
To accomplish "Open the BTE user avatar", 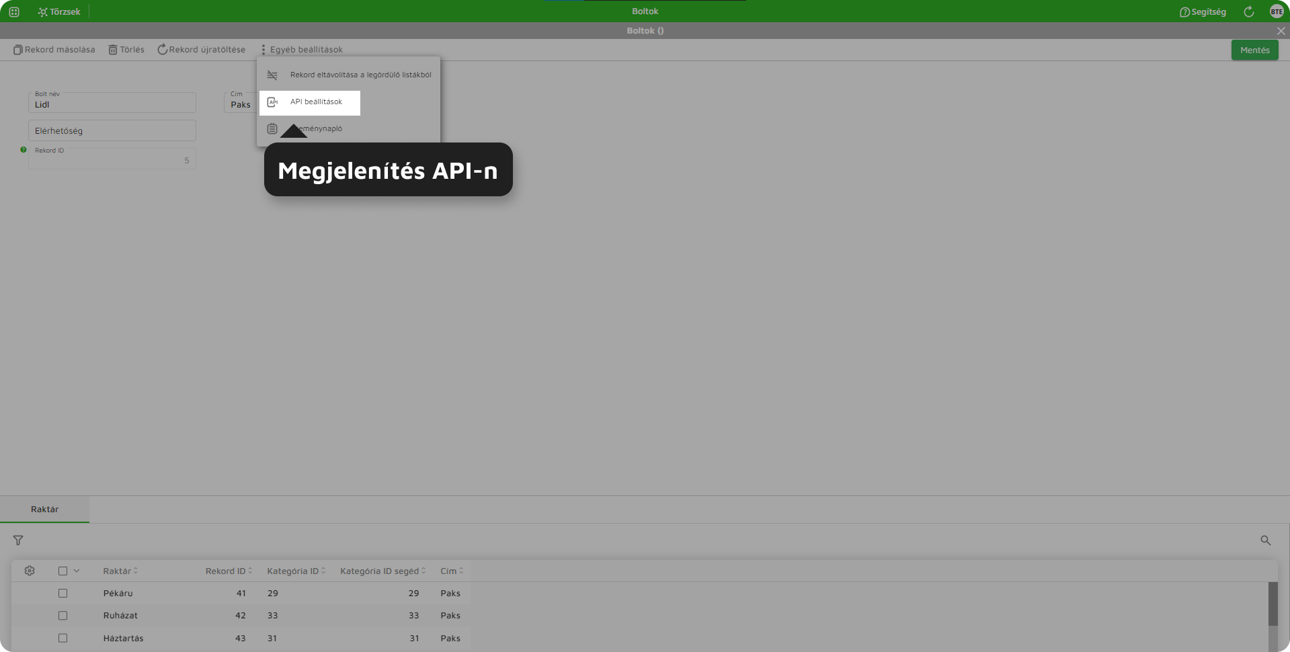I will [1277, 11].
